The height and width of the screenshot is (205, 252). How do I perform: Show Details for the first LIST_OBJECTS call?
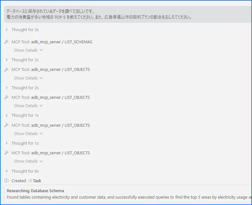(x=28, y=78)
